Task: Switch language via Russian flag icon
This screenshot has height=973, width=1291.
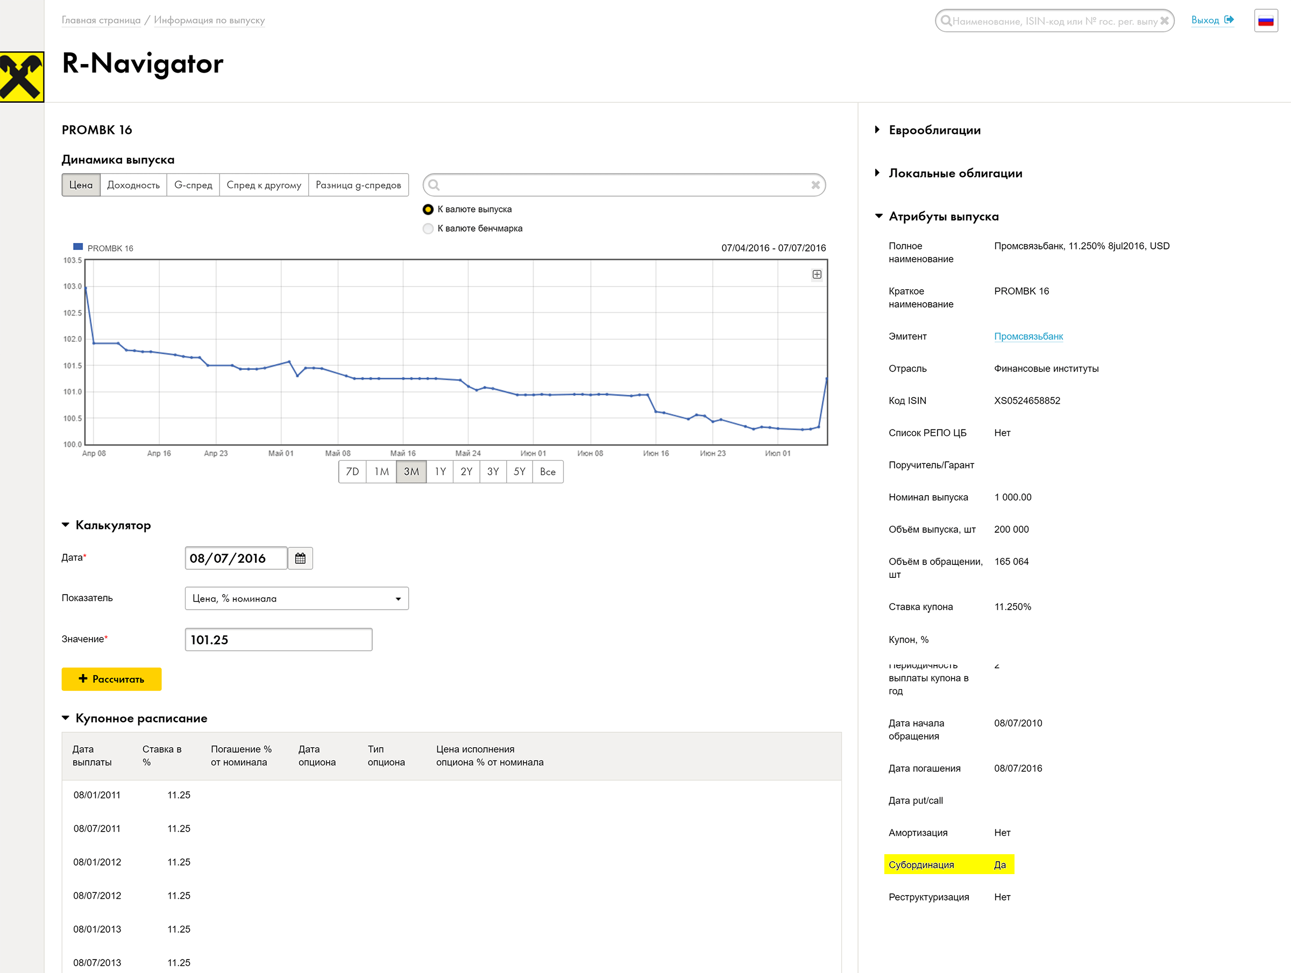Action: click(x=1265, y=21)
